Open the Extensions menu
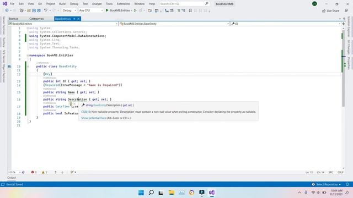 [x=124, y=4]
